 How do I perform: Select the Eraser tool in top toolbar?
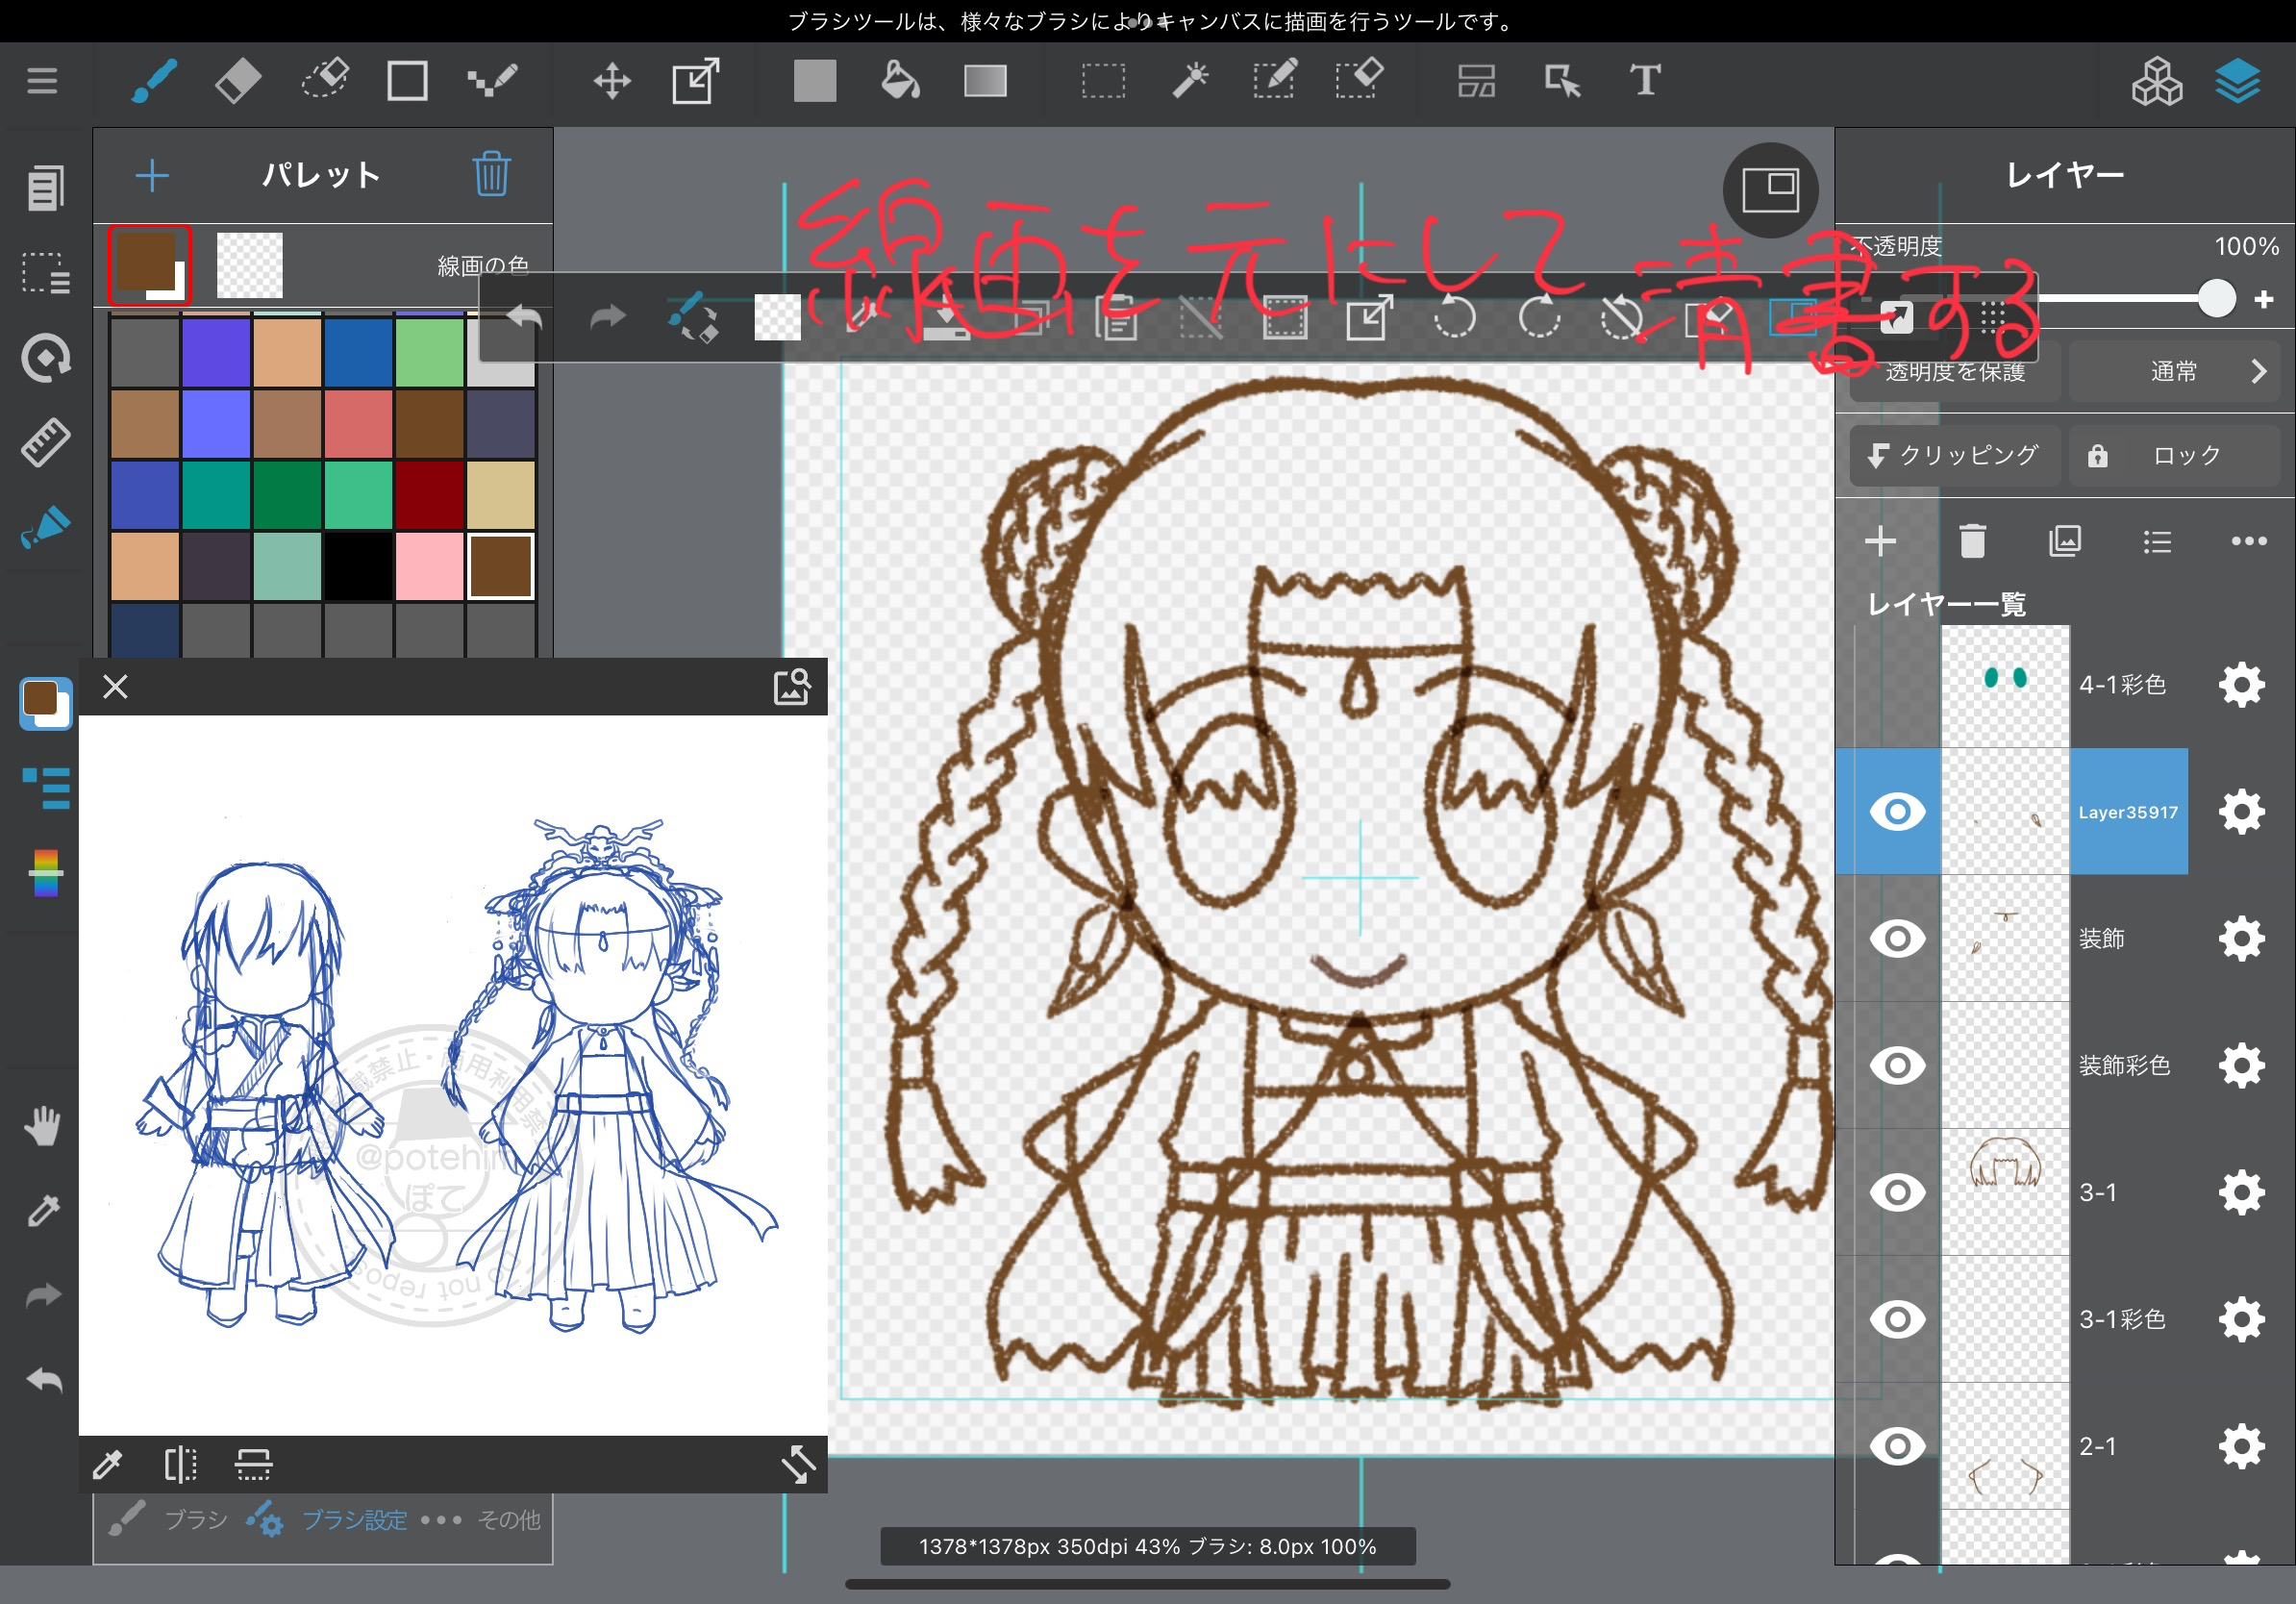238,80
